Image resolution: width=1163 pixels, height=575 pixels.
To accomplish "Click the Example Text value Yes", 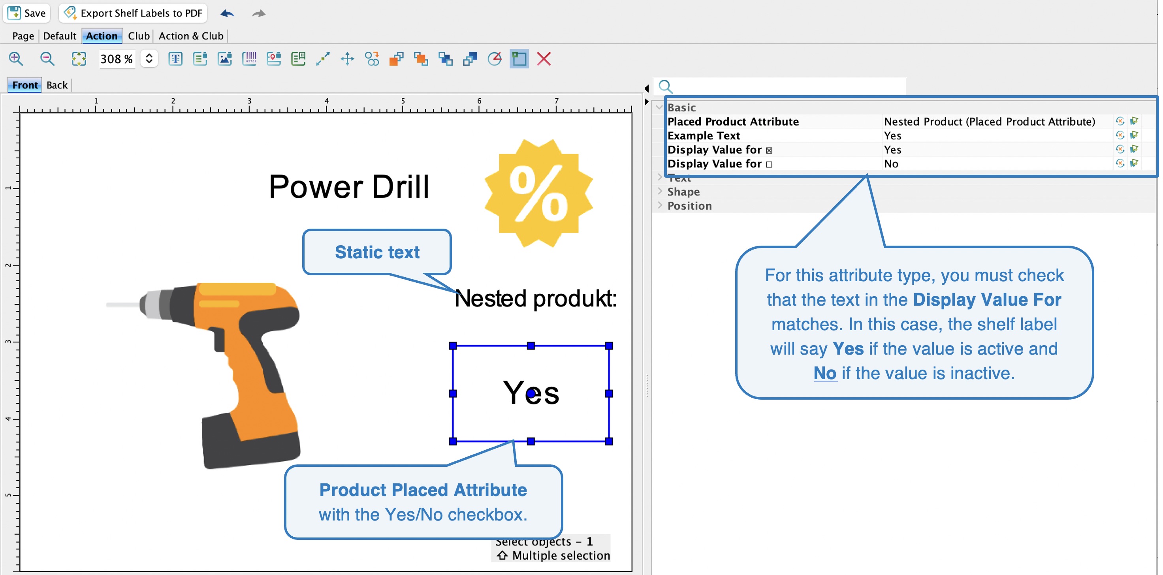I will (997, 135).
